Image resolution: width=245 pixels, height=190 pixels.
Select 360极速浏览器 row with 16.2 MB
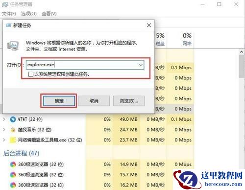(98, 185)
